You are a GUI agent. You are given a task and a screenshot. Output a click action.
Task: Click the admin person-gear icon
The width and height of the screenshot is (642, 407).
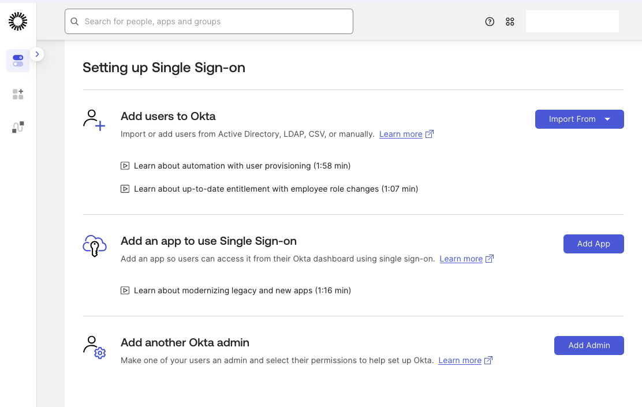tap(95, 347)
